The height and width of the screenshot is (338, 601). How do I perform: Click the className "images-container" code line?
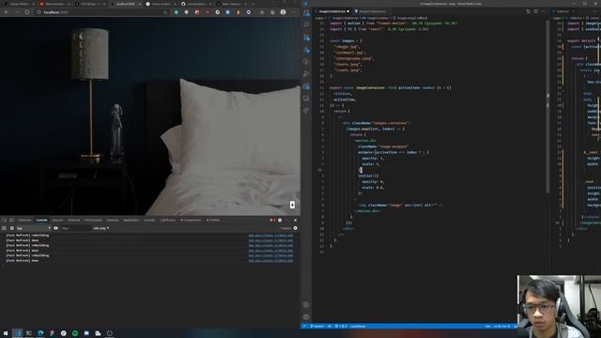(x=377, y=123)
